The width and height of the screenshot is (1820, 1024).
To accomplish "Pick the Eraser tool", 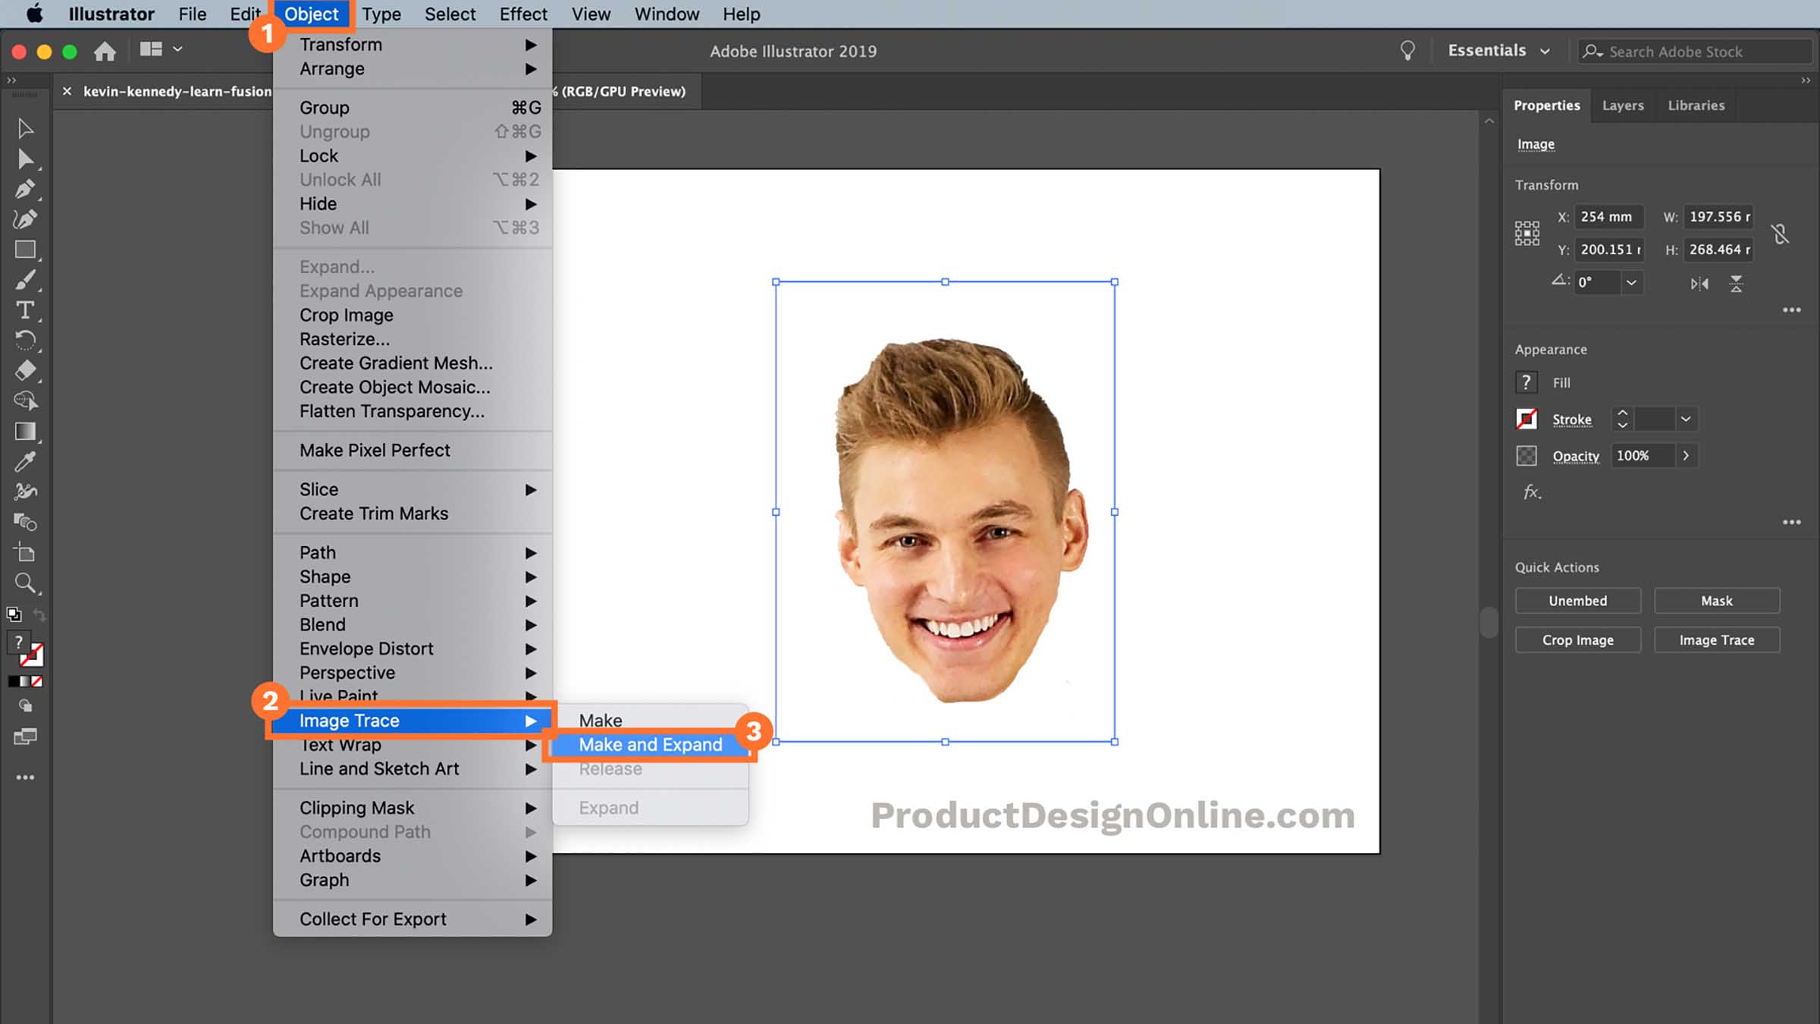I will 25,371.
